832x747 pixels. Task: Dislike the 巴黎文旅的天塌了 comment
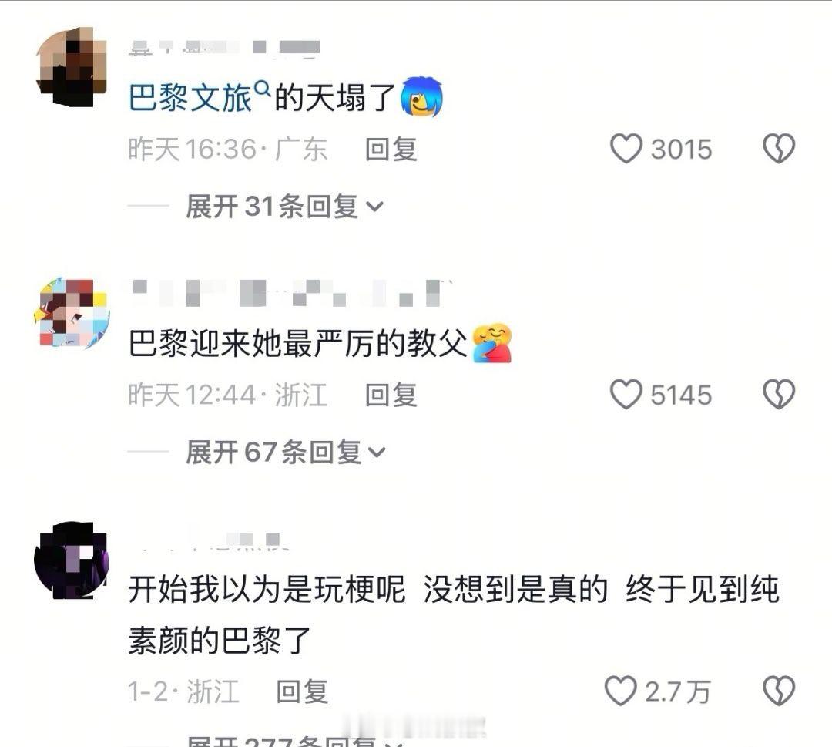(778, 149)
